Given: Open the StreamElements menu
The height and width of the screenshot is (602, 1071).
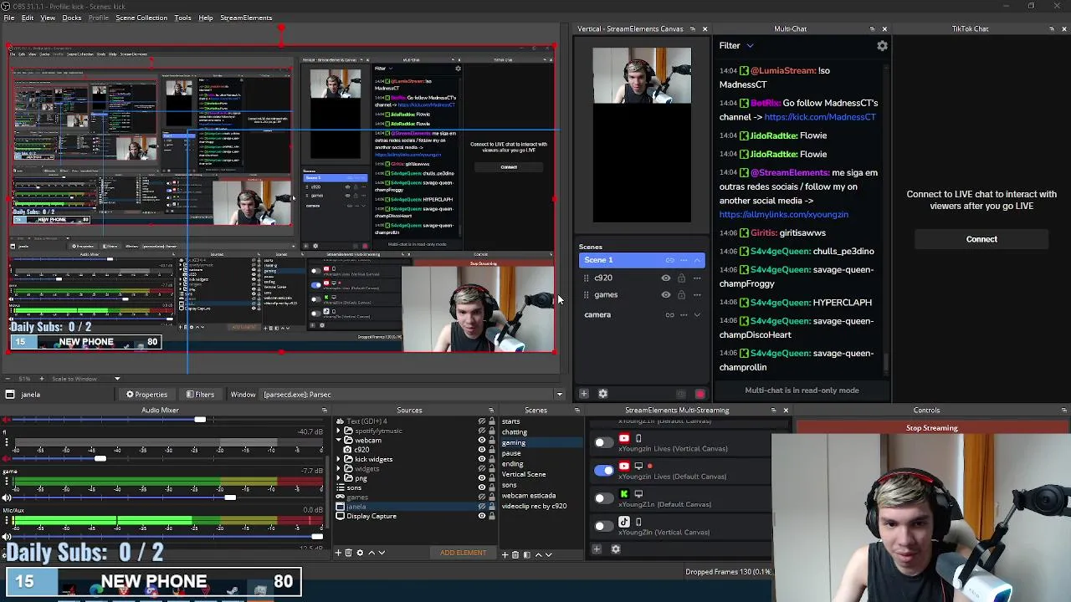Looking at the screenshot, I should coord(246,18).
